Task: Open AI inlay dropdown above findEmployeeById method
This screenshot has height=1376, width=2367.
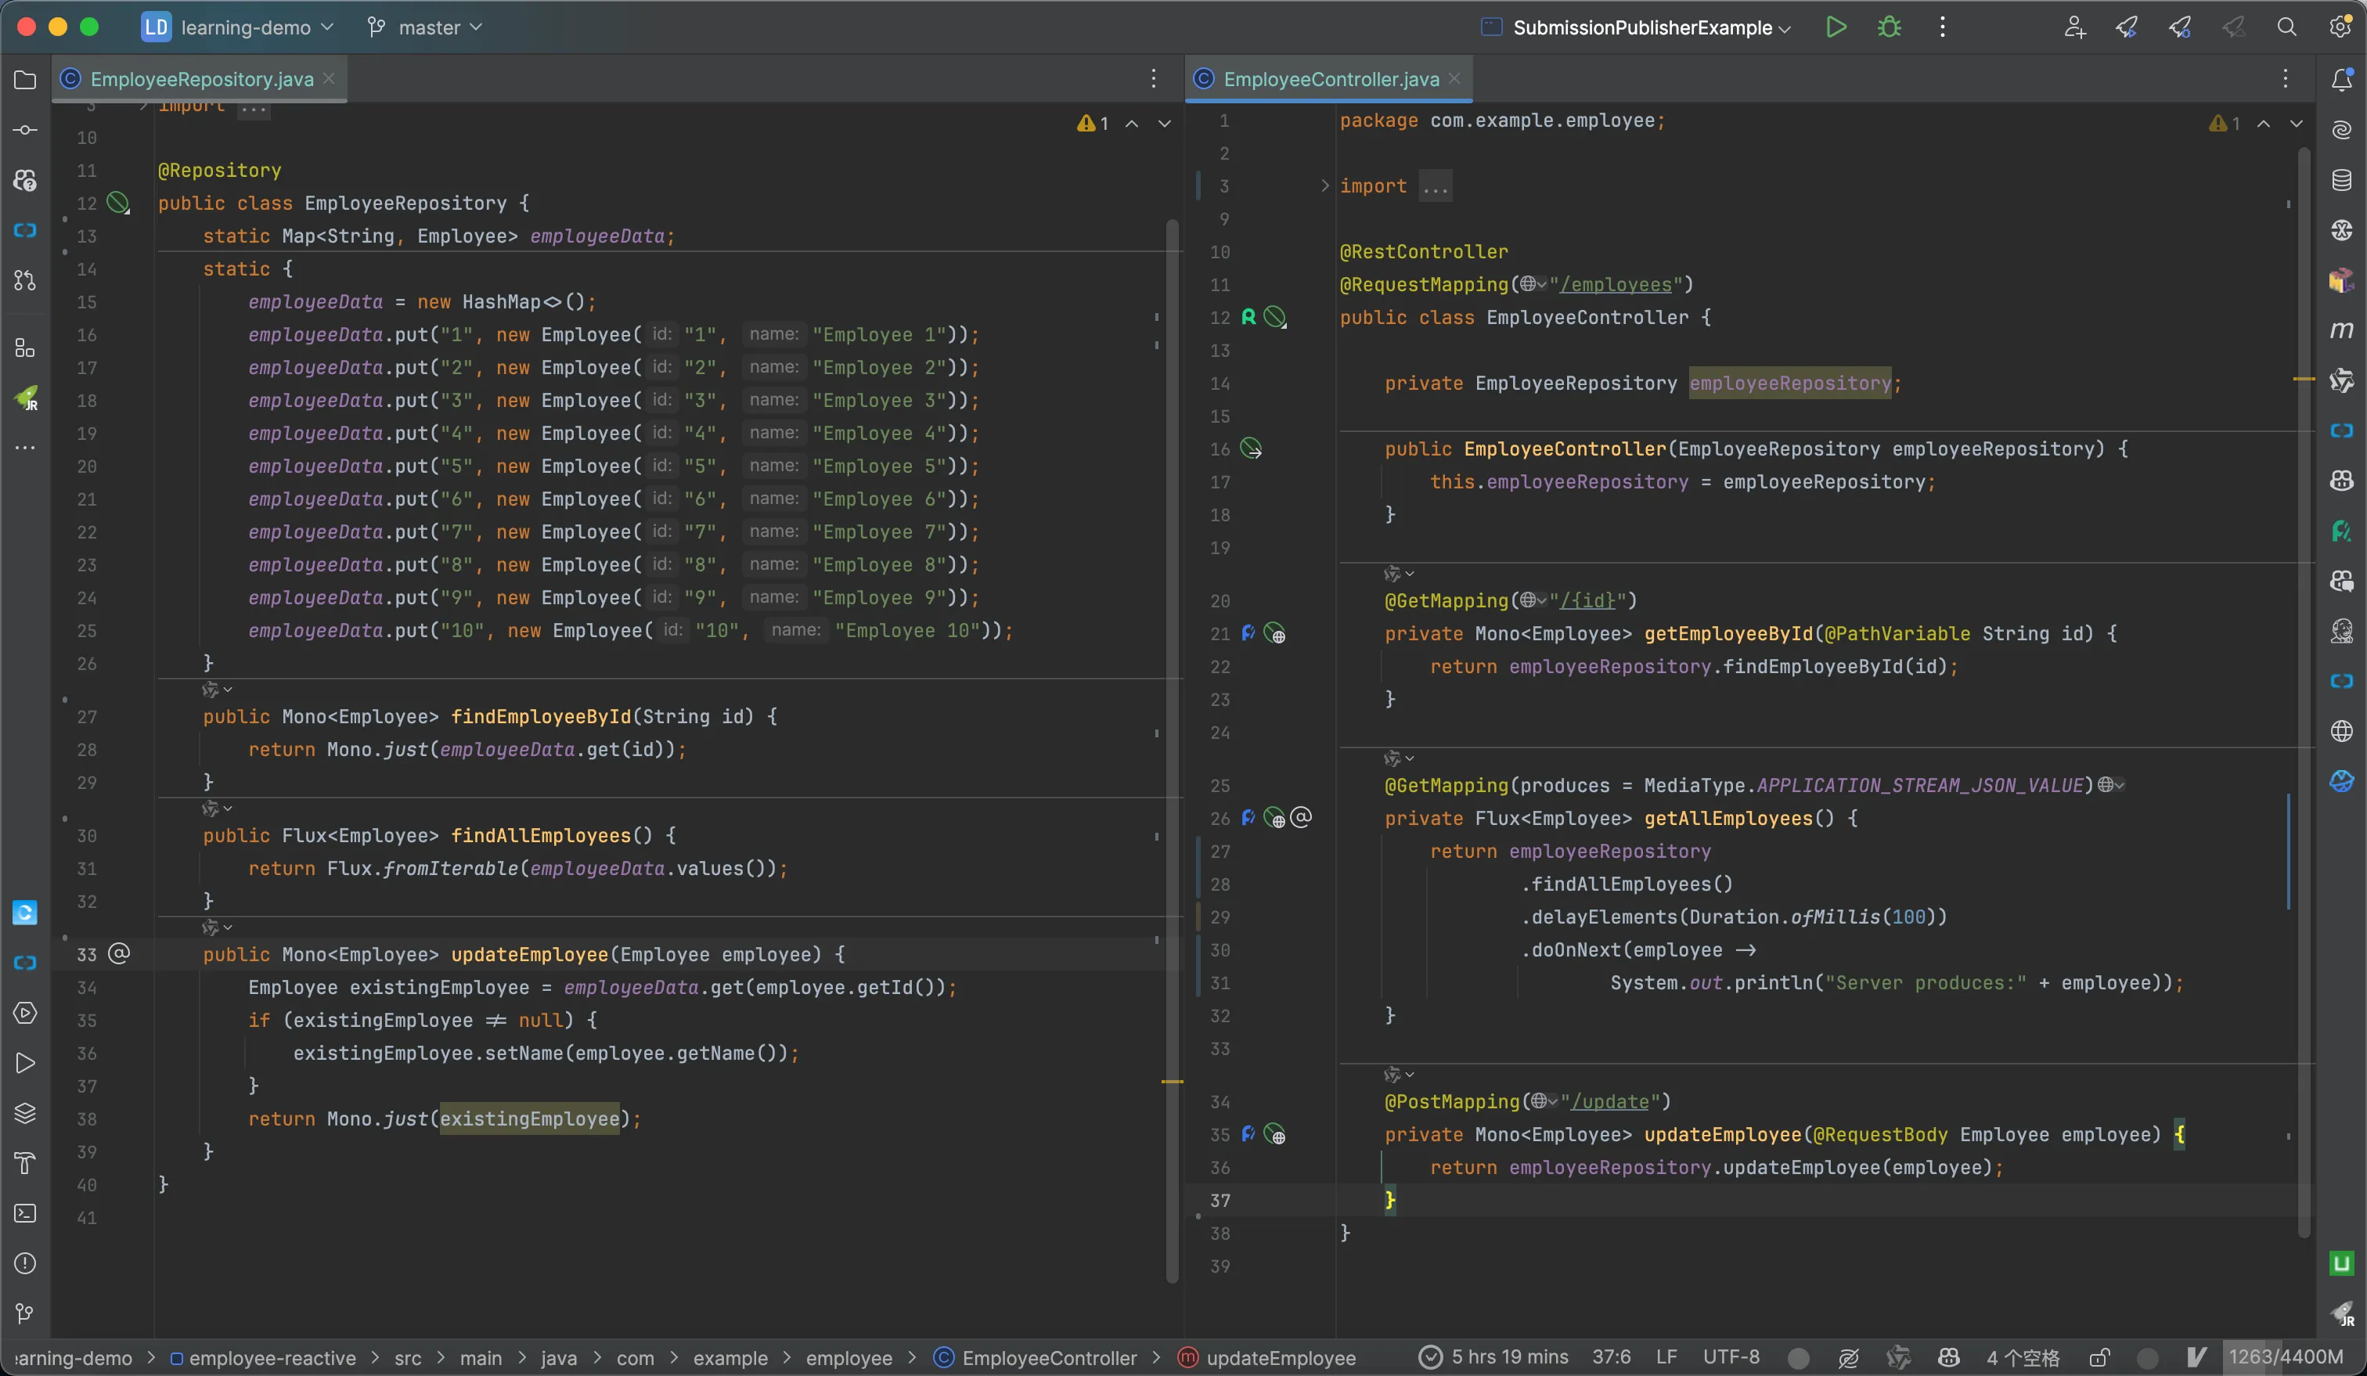Action: pos(217,690)
